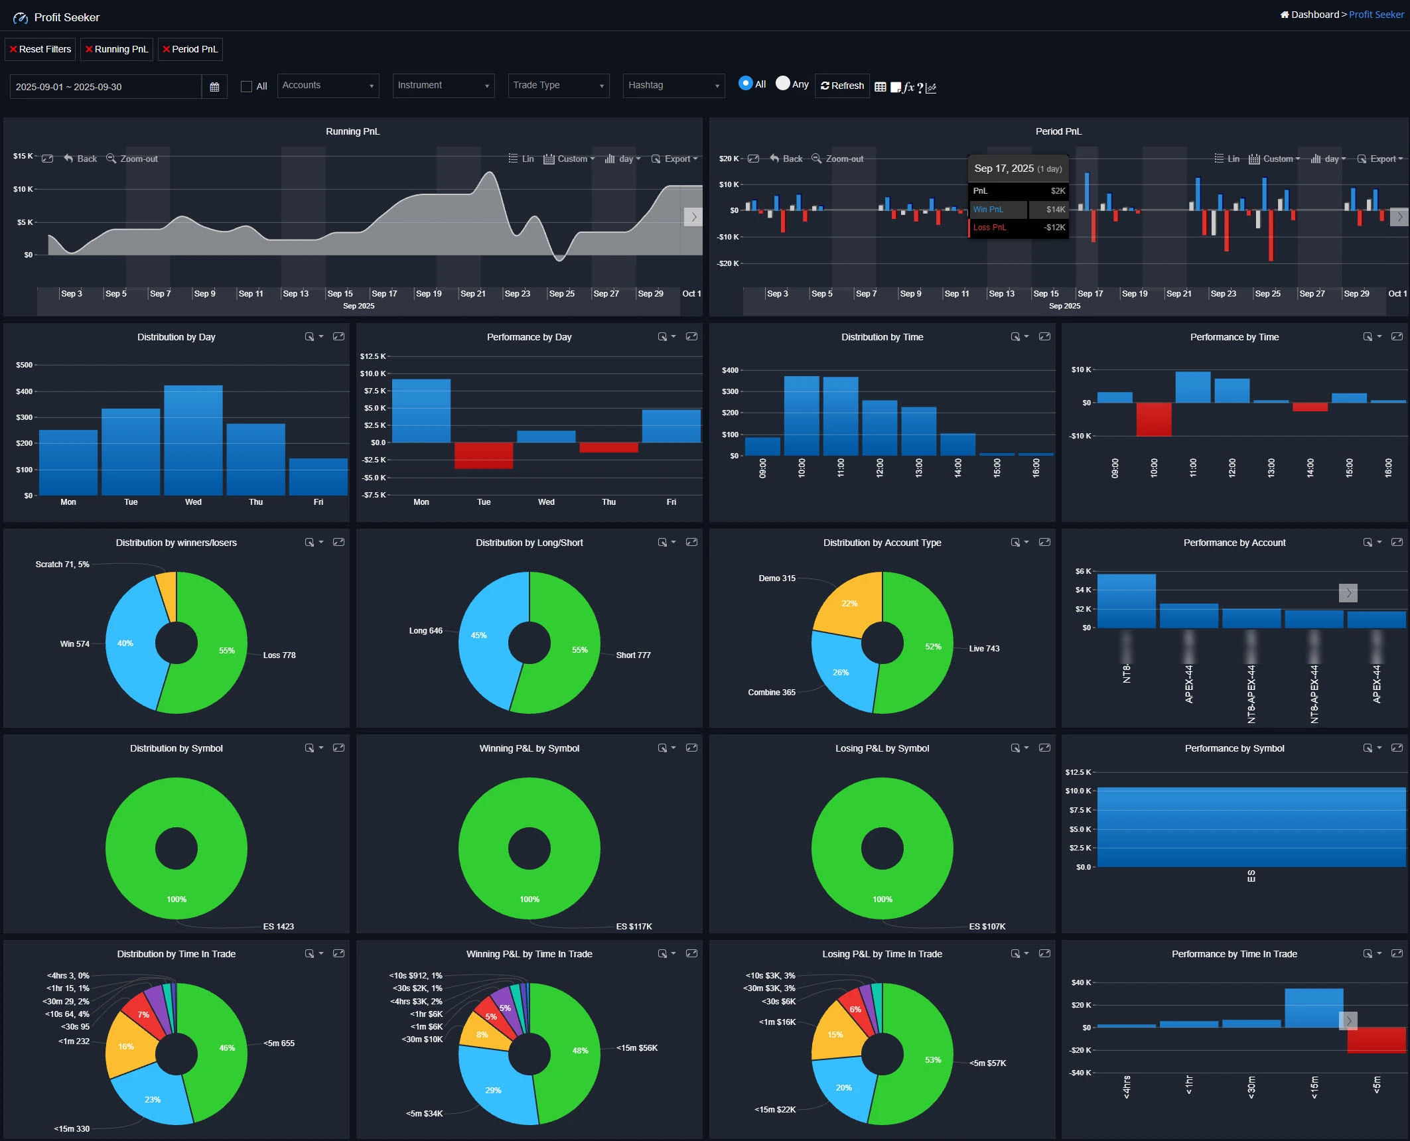Maximize the Distribution by Day chart
Image resolution: width=1410 pixels, height=1141 pixels.
click(x=338, y=337)
